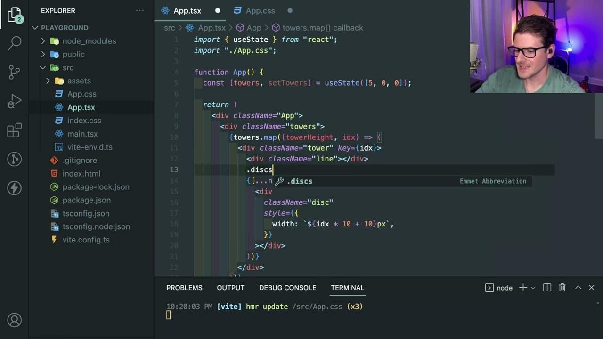Screen dimensions: 603x339
Task: Switch to the PROBLEMS panel tab
Action: [184, 288]
